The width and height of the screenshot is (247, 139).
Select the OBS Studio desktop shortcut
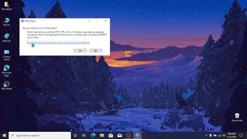[x=7, y=85]
